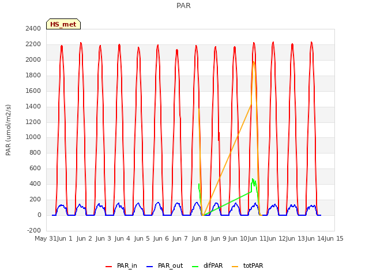Click the Jun 15 x-axis label
This screenshot has width=369, height=277.
(x=334, y=238)
